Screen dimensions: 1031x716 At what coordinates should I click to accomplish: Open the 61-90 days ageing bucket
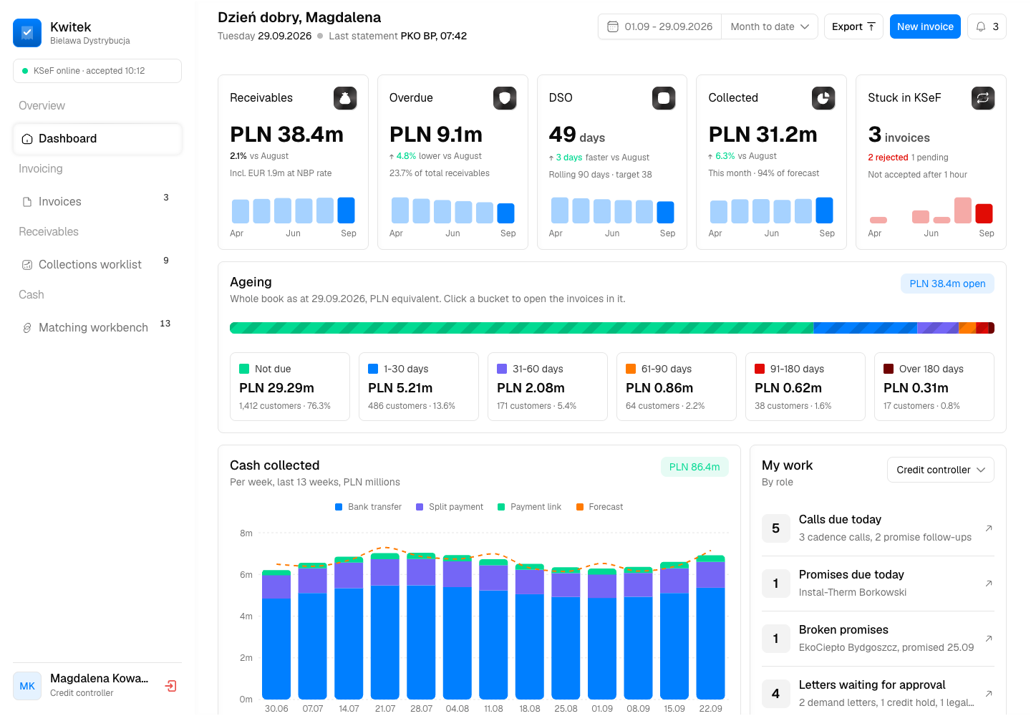[x=677, y=387]
